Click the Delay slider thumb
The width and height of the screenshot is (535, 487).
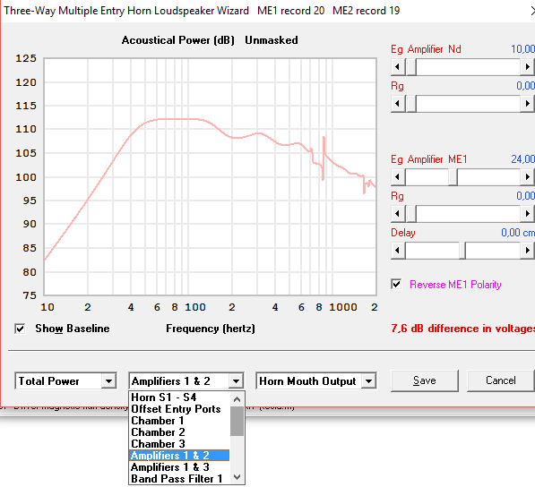(x=462, y=250)
